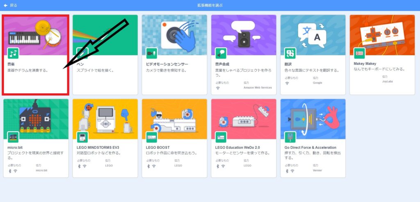
Task: Click Bluetooth icon on micro:bit card
Action: click(x=10, y=171)
